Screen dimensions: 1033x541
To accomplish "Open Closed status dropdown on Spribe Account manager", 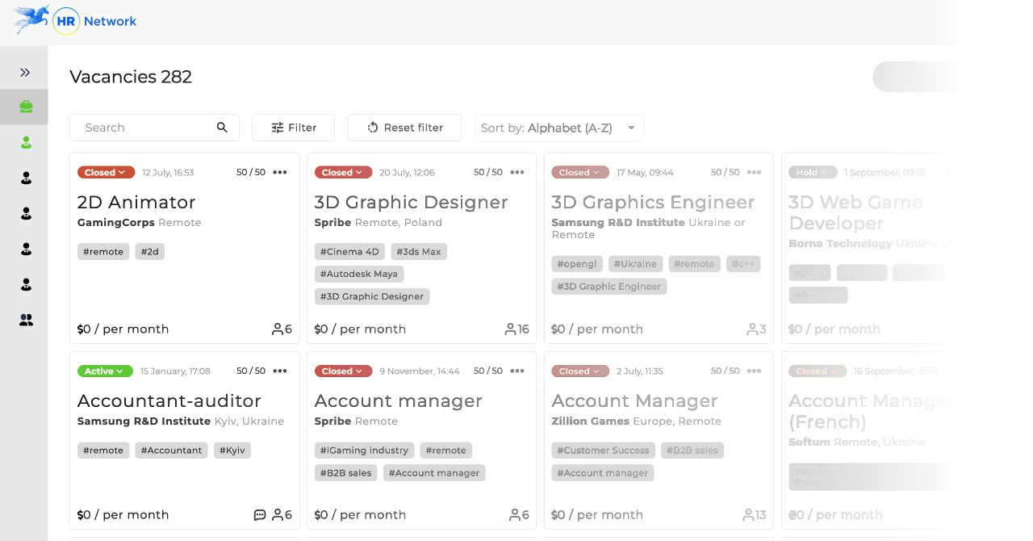I will (343, 371).
